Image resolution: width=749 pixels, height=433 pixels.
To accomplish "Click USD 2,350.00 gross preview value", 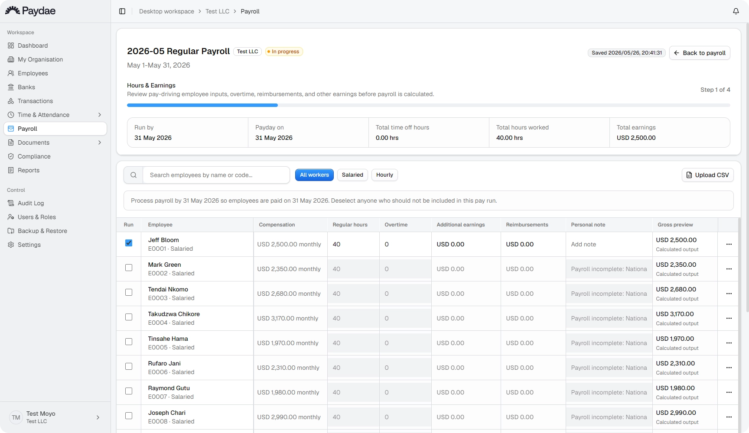I will click(676, 265).
